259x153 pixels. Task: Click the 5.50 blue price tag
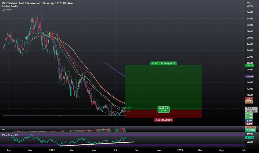click(249, 120)
